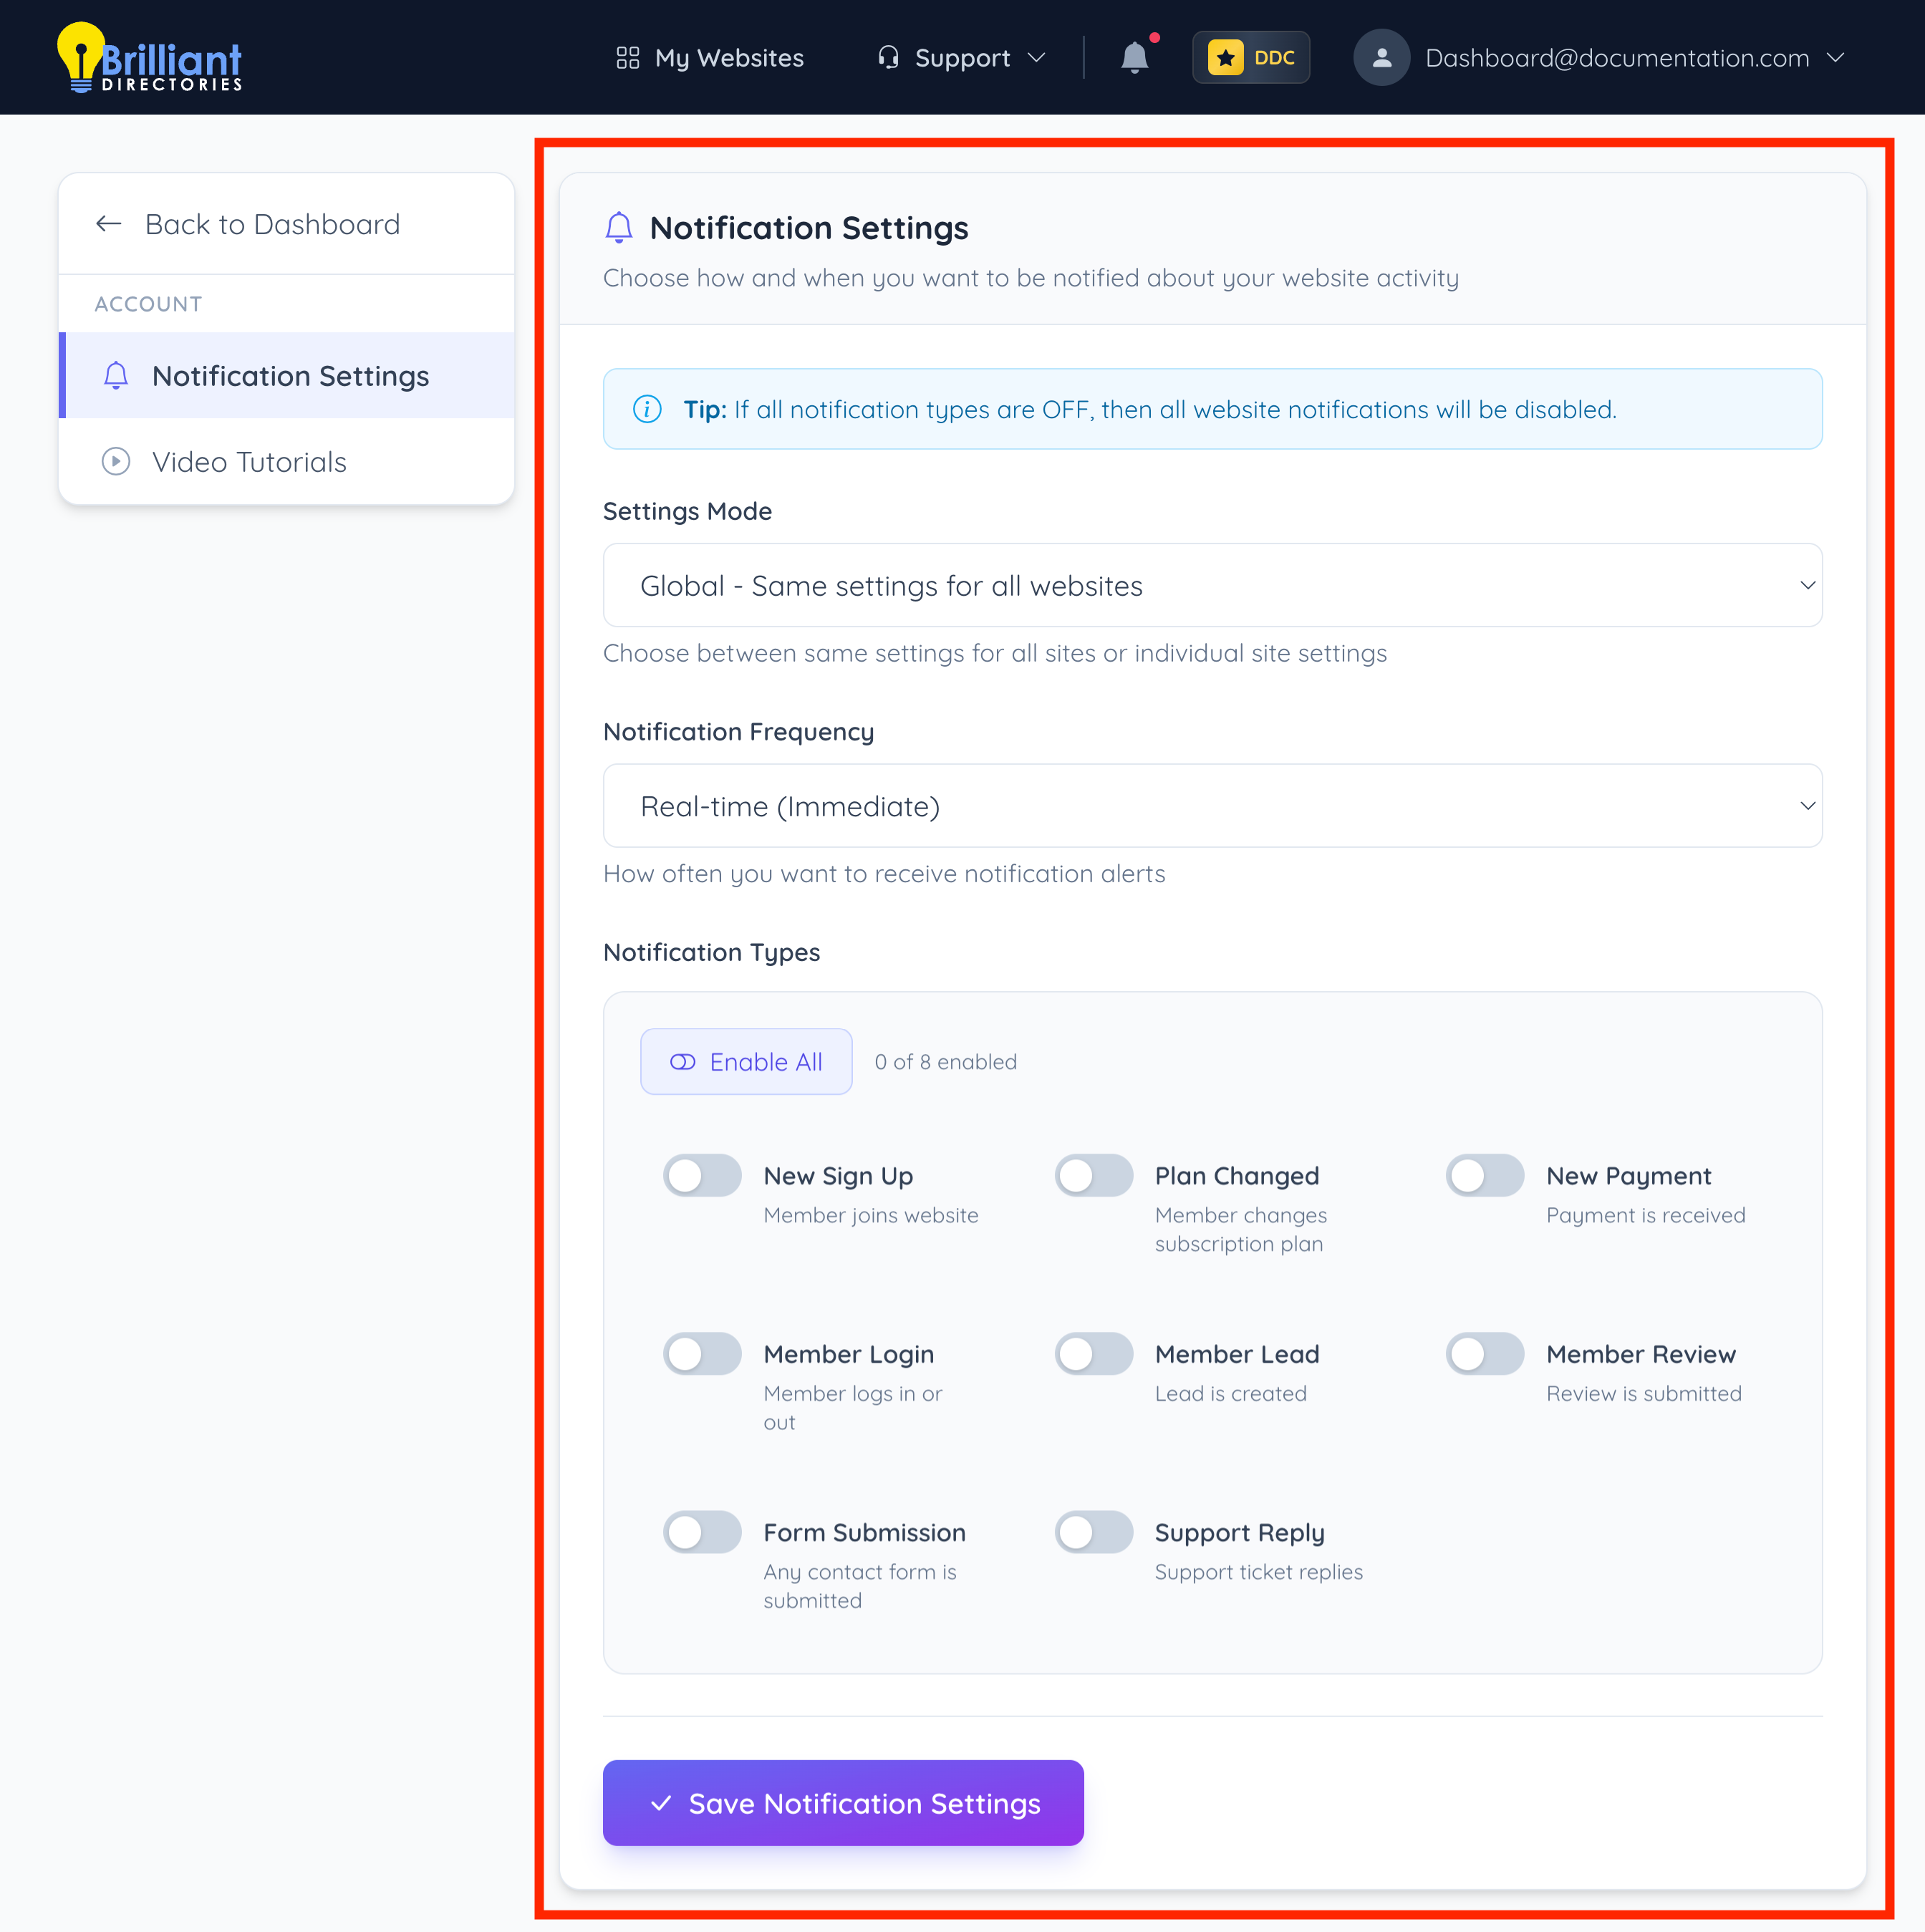The image size is (1925, 1932).
Task: Click Save Notification Settings button
Action: tap(843, 1803)
